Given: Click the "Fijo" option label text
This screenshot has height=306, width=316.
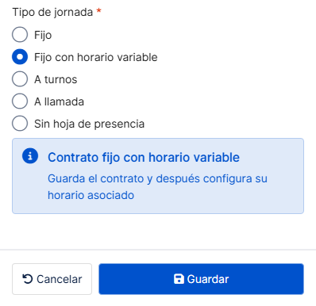Looking at the screenshot, I should point(43,35).
